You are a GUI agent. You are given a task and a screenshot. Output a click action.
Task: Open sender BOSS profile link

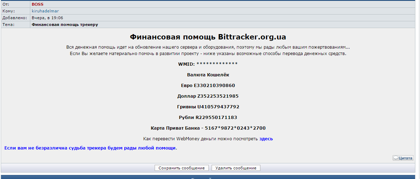pos(37,4)
